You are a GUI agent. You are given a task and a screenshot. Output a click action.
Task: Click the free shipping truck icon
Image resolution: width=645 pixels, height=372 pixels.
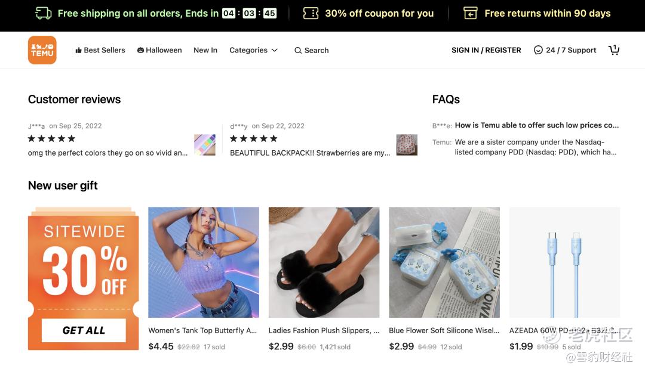tap(44, 13)
